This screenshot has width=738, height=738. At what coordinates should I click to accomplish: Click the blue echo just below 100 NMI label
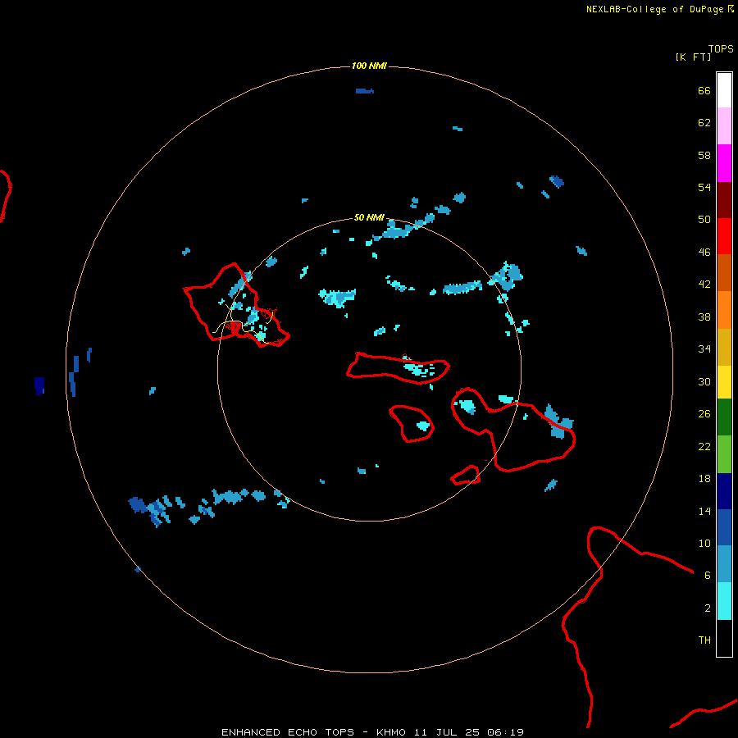(x=365, y=91)
